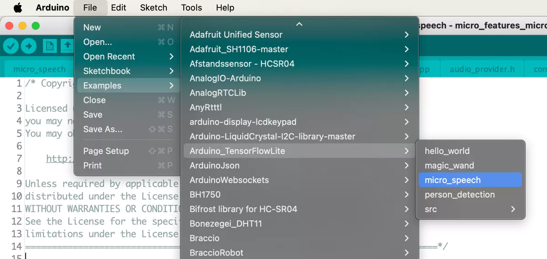547x259 pixels.
Task: Click the Open sketch up-arrow icon
Action: pos(67,46)
